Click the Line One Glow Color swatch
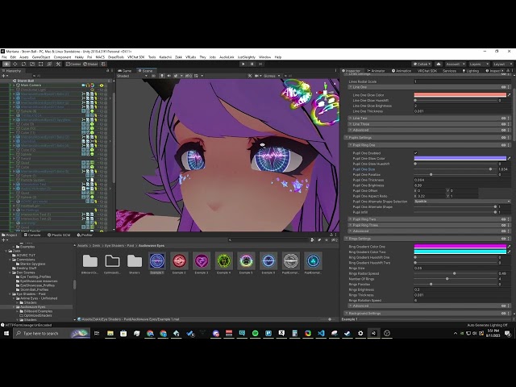 tap(460, 95)
